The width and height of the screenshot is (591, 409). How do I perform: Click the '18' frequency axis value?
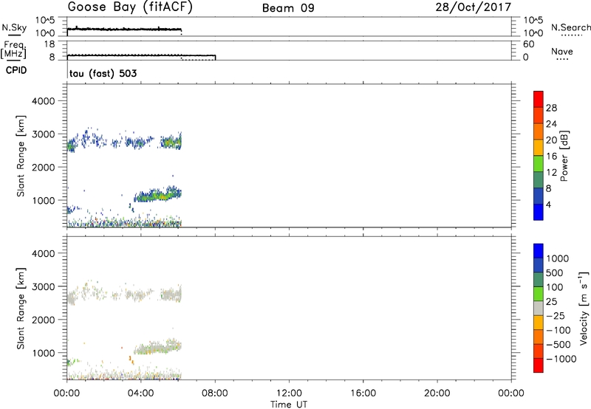pos(49,44)
